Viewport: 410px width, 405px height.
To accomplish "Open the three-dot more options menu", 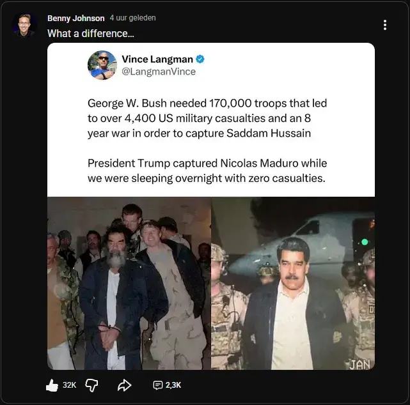I will (384, 25).
